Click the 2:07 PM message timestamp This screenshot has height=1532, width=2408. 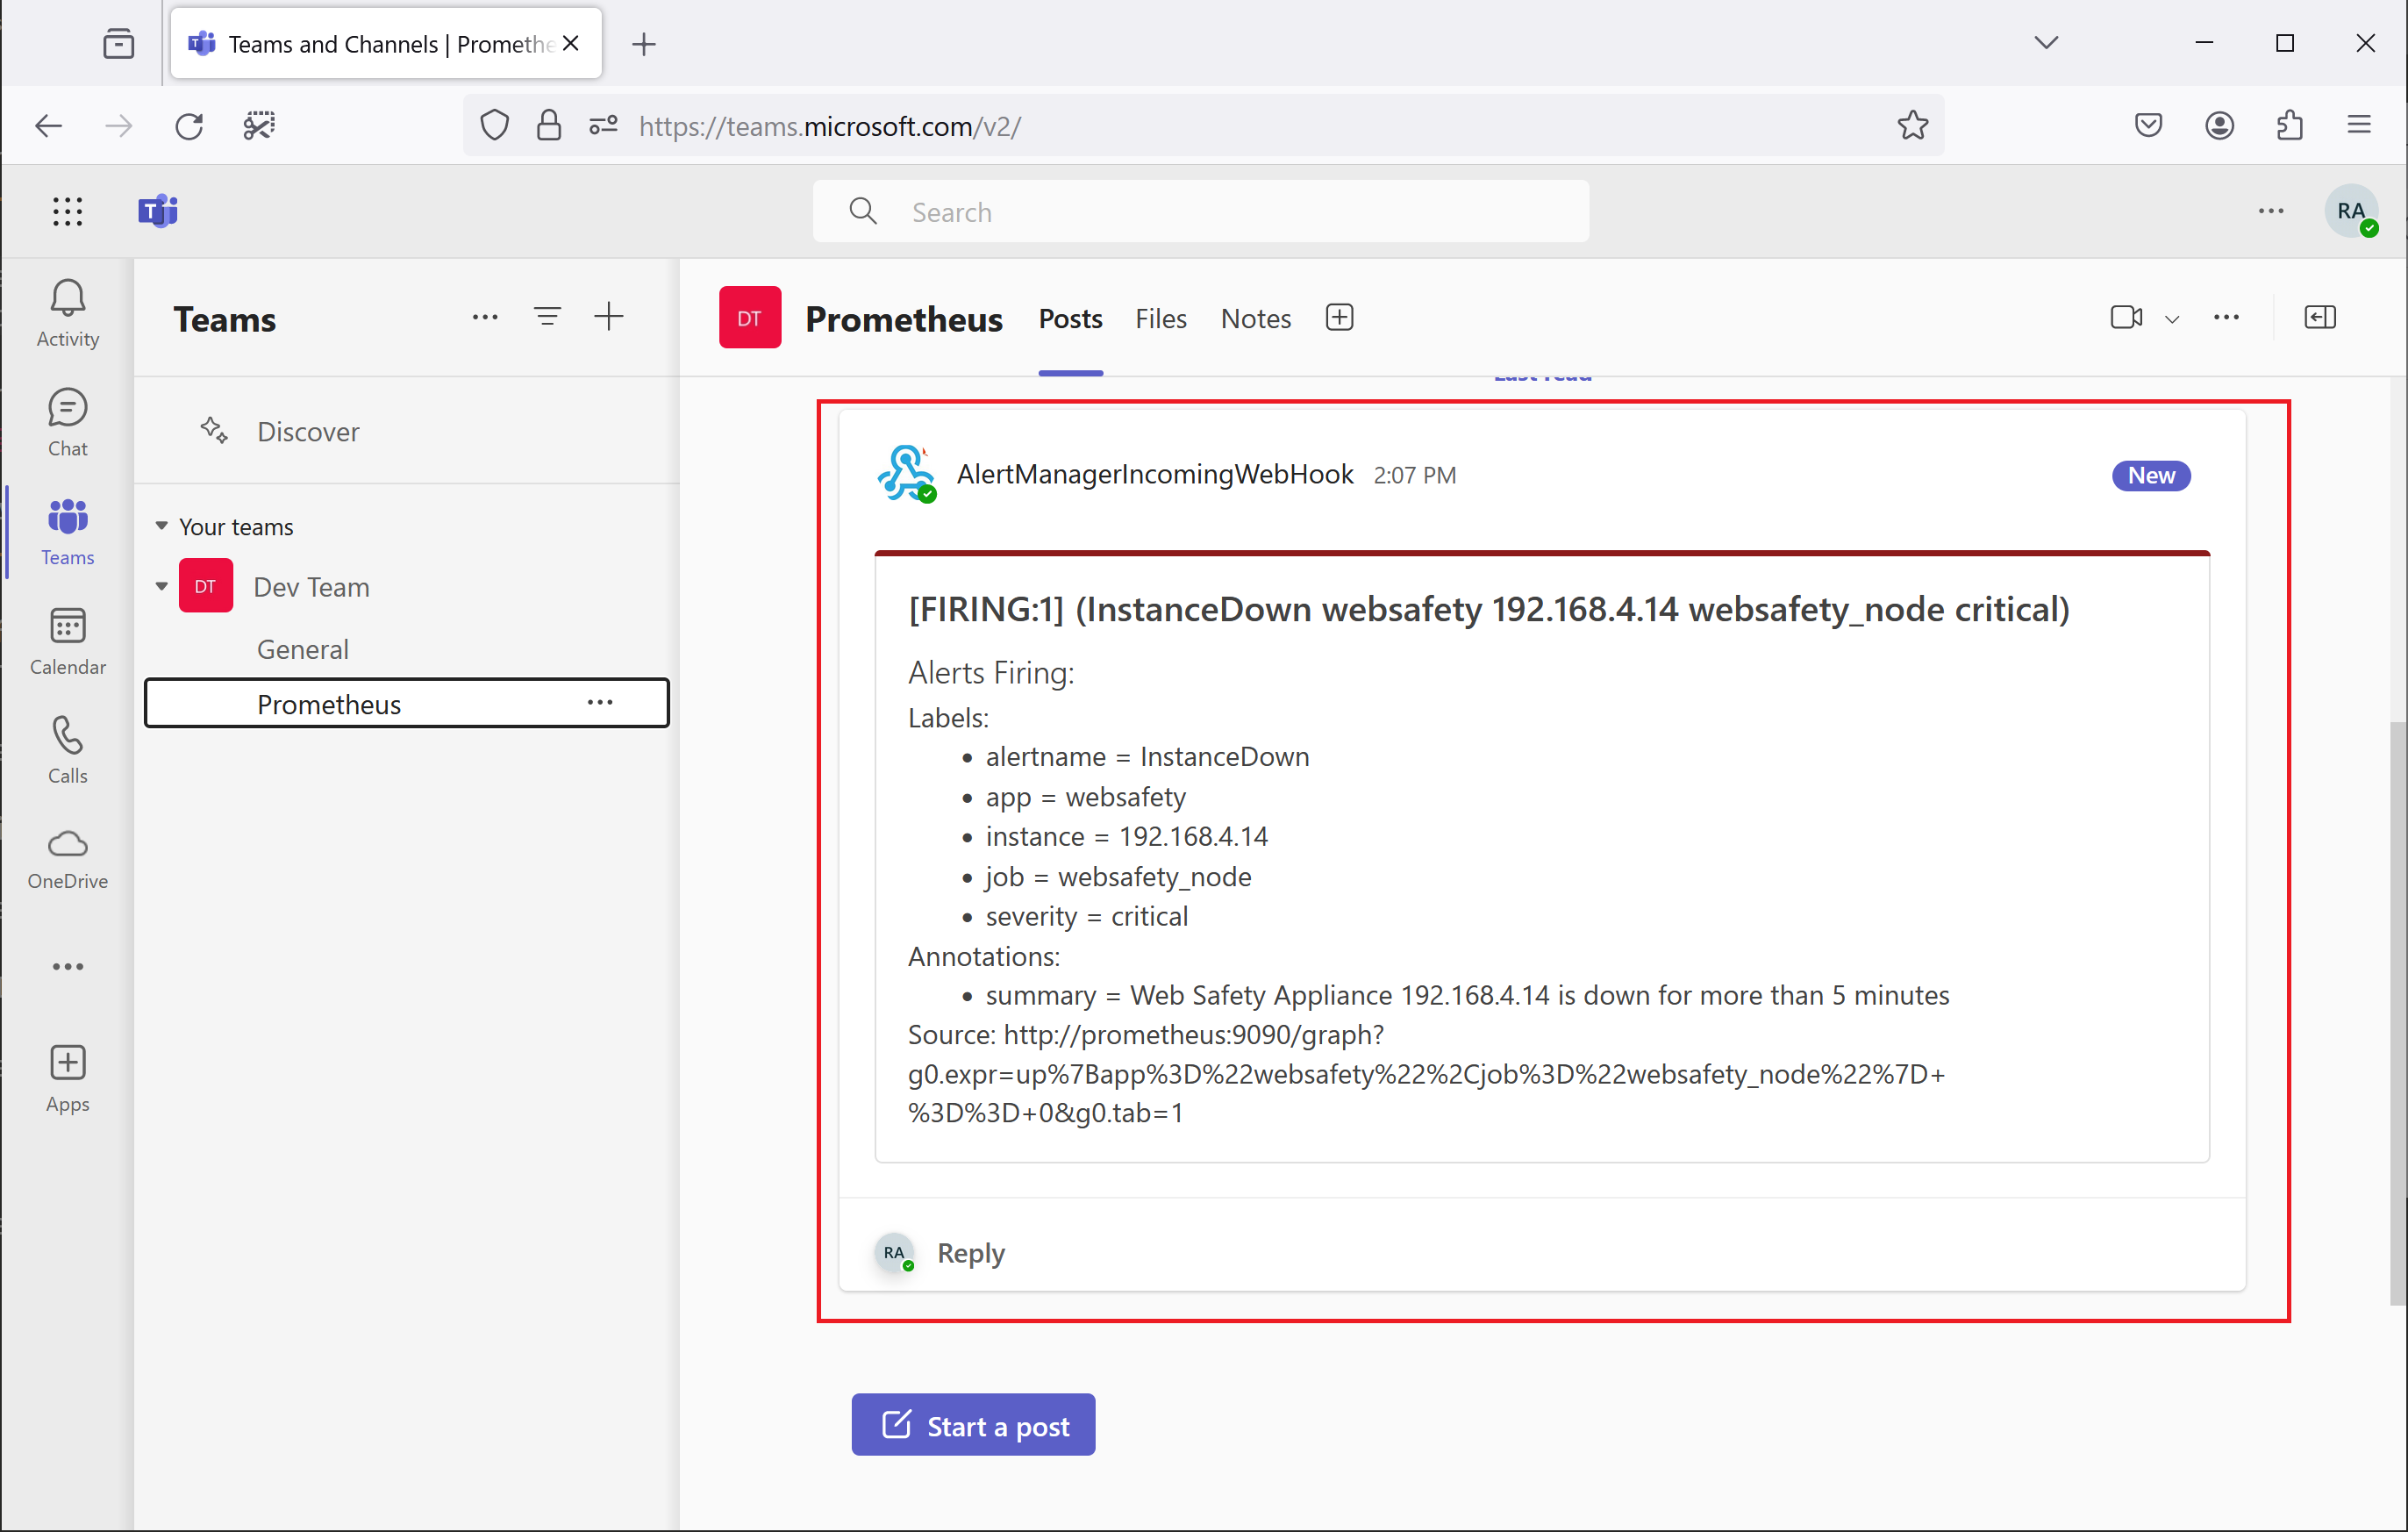coord(1414,475)
